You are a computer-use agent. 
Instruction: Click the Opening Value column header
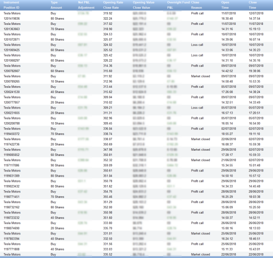coord(144,2)
